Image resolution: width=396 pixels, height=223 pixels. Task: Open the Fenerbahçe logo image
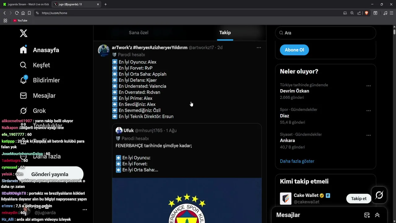point(187,200)
